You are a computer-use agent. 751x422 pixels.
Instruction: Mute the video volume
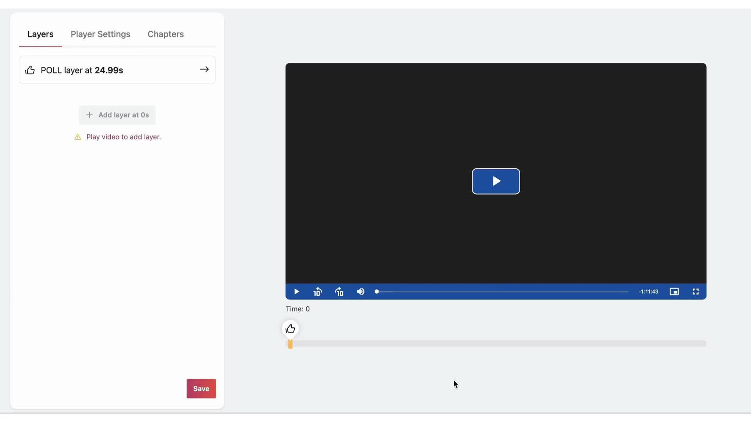coord(360,291)
